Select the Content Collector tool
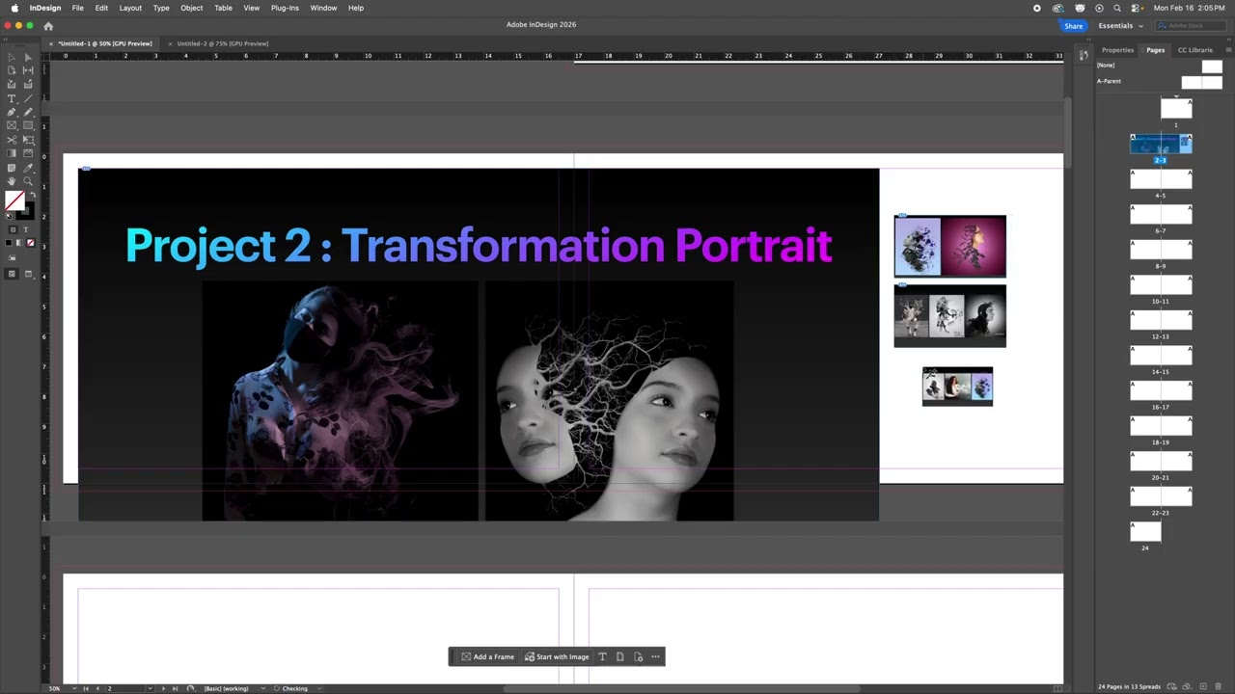 point(12,84)
